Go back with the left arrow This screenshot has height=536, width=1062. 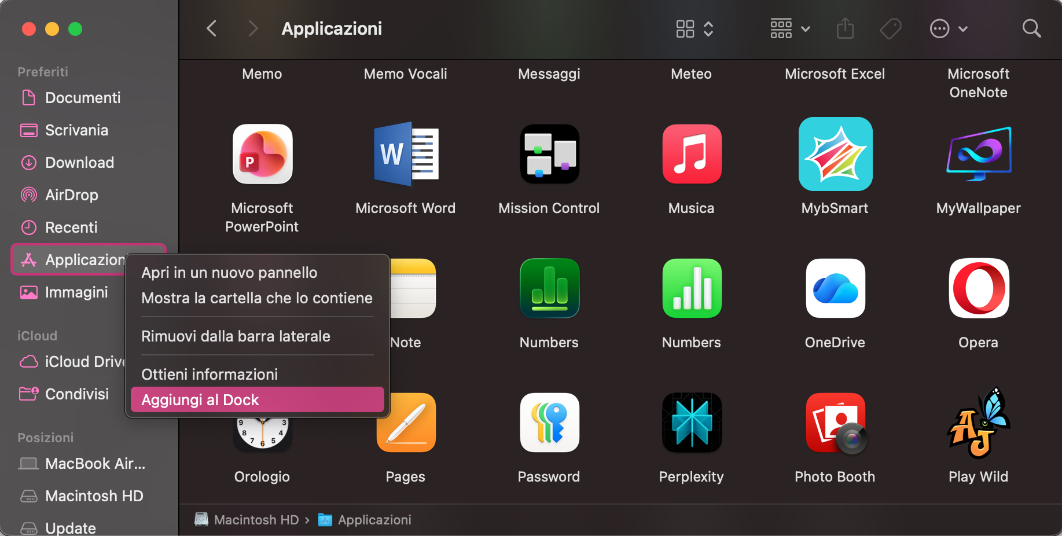(212, 28)
